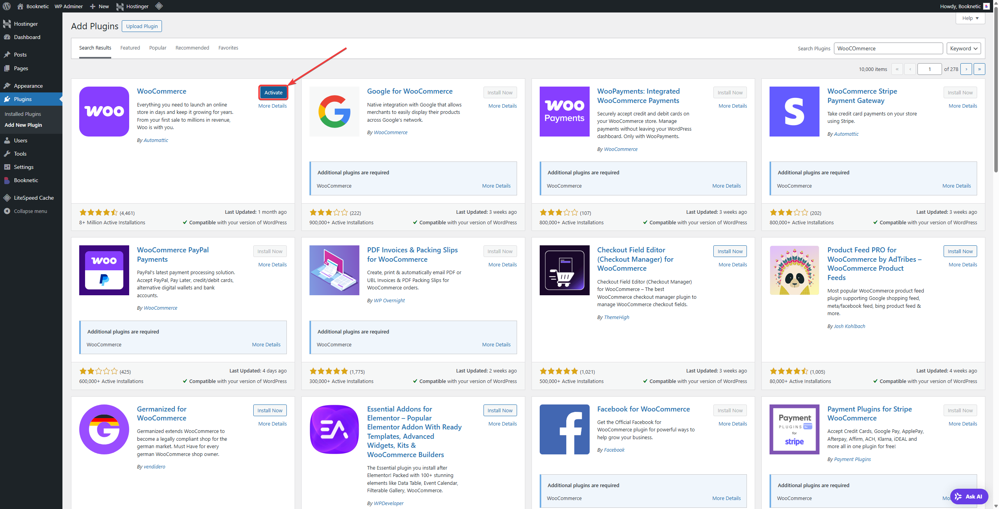Open the Hostinger admin bar item

point(133,6)
